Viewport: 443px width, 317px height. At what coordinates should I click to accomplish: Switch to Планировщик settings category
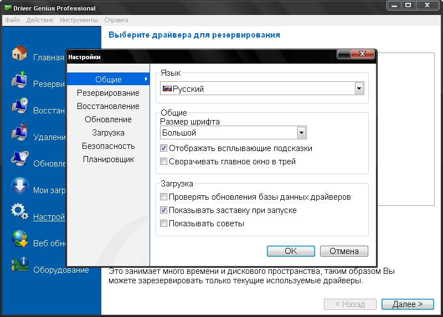(108, 159)
